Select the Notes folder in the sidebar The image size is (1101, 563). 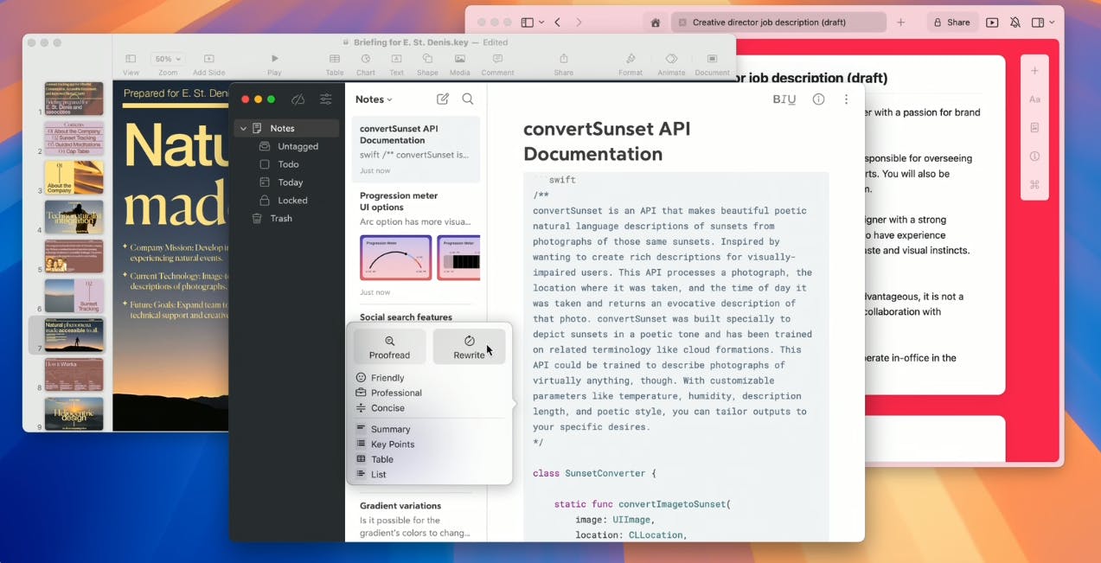[x=286, y=128]
